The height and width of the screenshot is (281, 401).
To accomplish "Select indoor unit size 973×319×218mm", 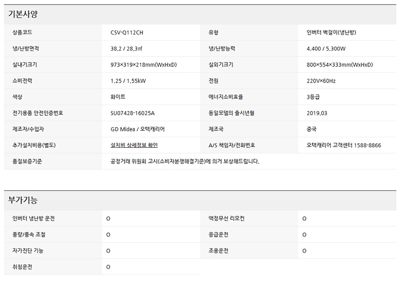I will point(143,65).
